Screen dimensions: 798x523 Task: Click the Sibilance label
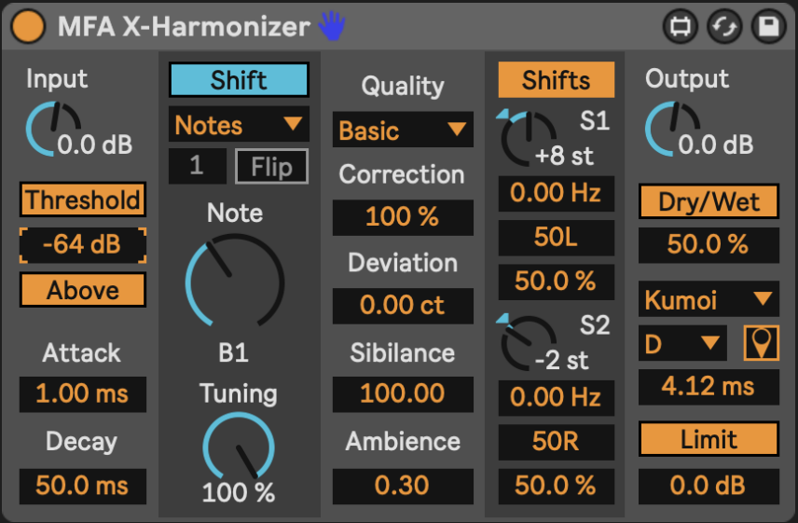[402, 353]
